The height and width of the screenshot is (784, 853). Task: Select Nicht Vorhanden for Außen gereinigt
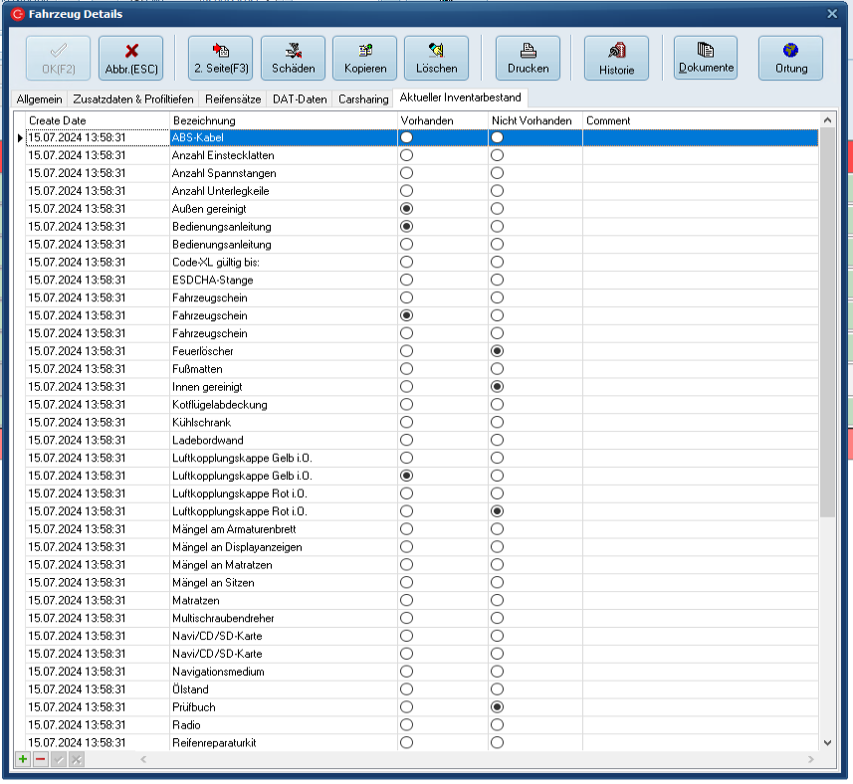(497, 209)
